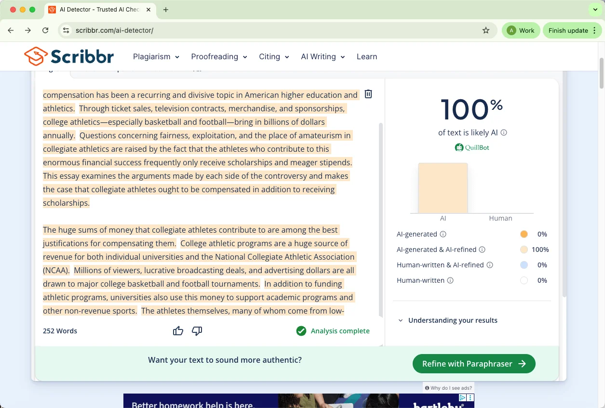Click the Scribbr logo
This screenshot has width=605, height=408.
[69, 56]
